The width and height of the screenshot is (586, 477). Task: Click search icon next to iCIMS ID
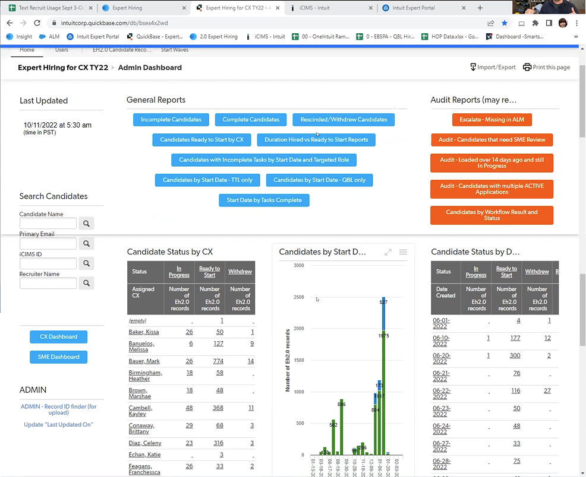[x=86, y=263]
